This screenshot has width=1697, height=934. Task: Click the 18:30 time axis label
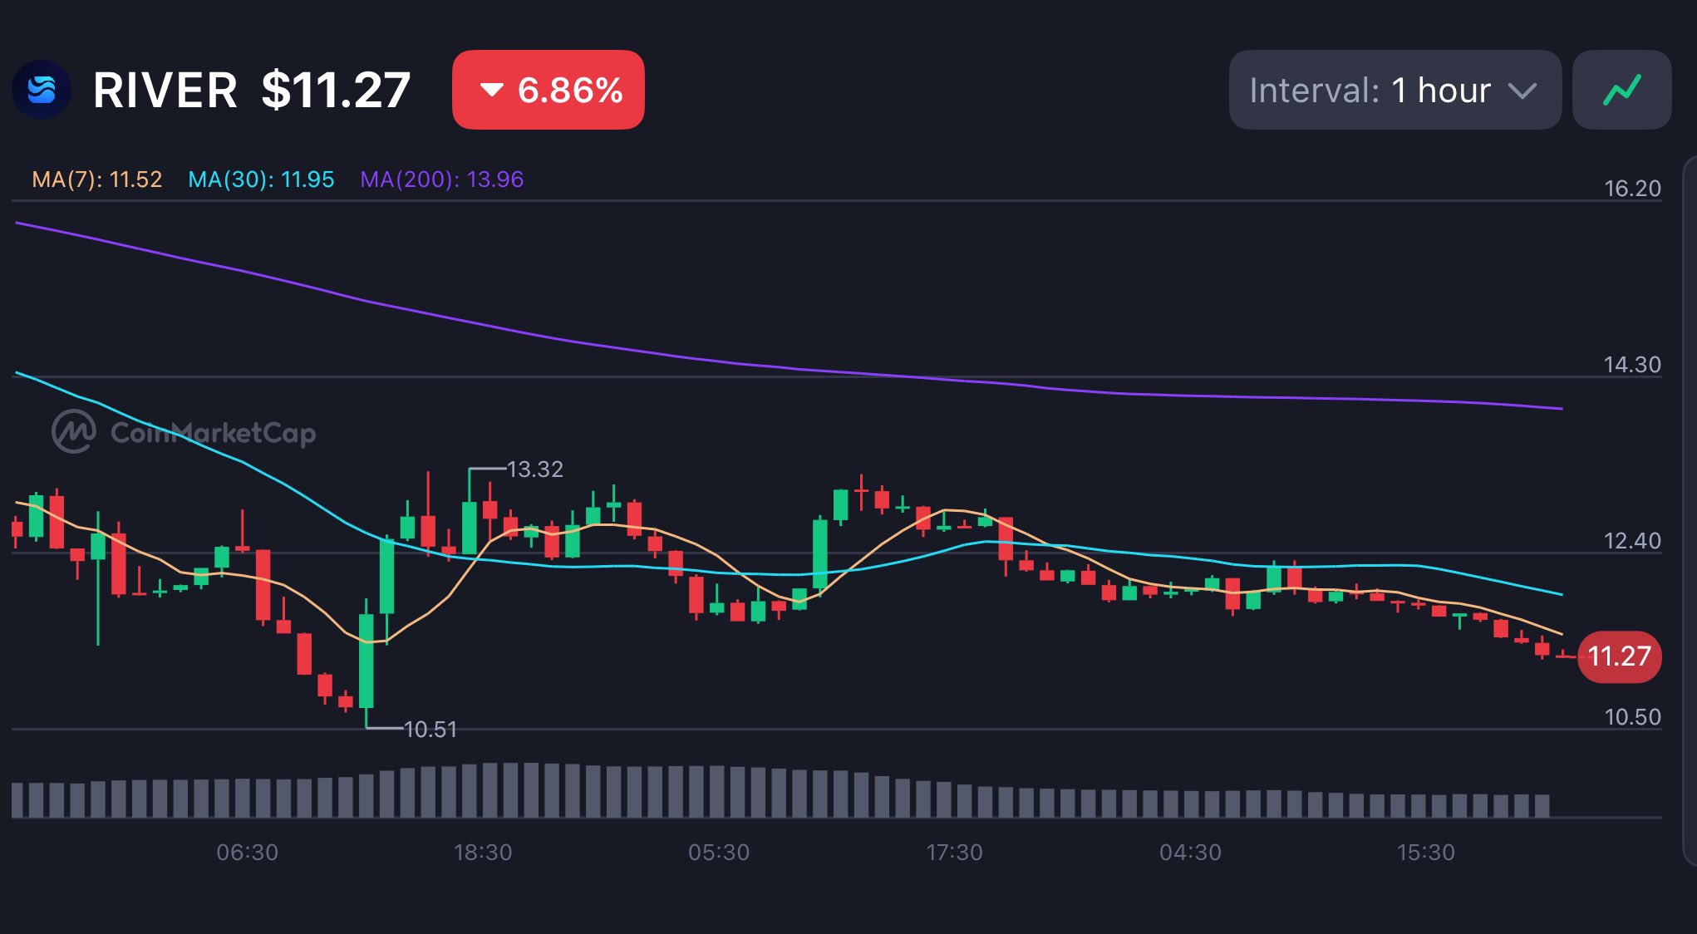[x=483, y=853]
